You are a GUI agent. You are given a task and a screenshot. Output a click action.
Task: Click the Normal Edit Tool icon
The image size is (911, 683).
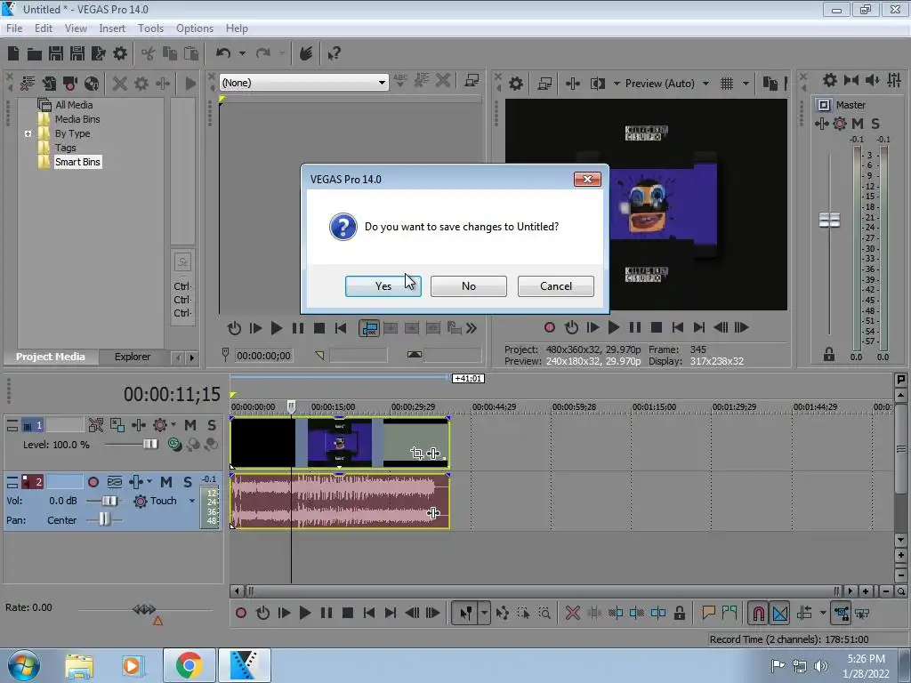pos(466,613)
